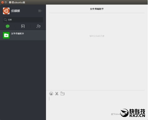Activate the scissors screenshot tool
148x120 pixels.
[57, 93]
